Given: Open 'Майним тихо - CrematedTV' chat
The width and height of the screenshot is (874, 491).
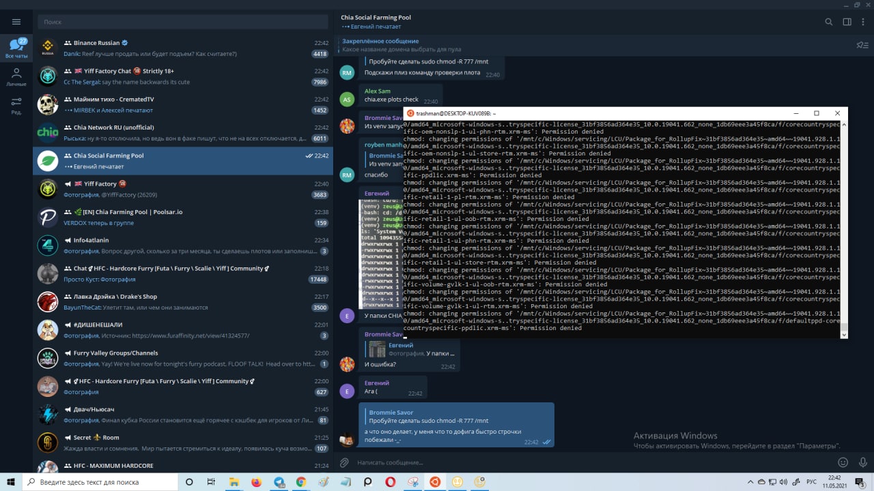Looking at the screenshot, I should [183, 104].
